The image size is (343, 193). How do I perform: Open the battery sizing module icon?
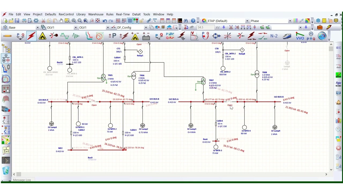(146, 36)
